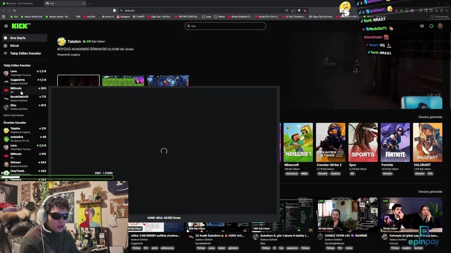
Task: Open the Yayıncı Paneli | Kick bookmark
Action: 32,17
